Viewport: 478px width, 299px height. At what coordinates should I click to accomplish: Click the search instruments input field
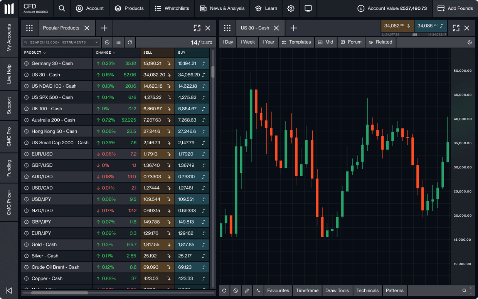[x=59, y=42]
